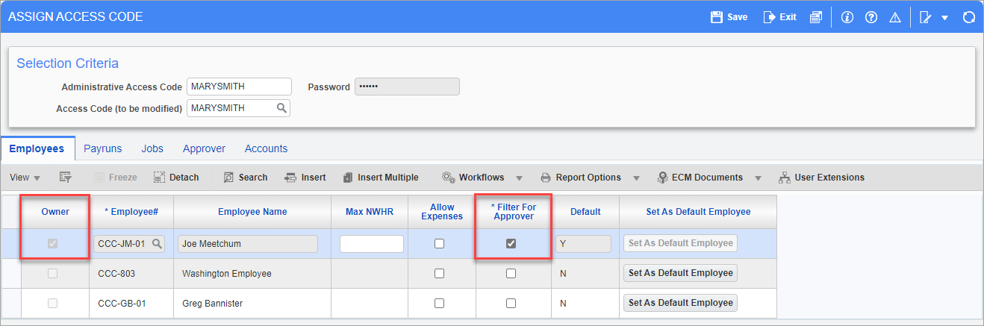Screen dimensions: 984x326
Task: Open the help question mark icon
Action: tap(871, 17)
